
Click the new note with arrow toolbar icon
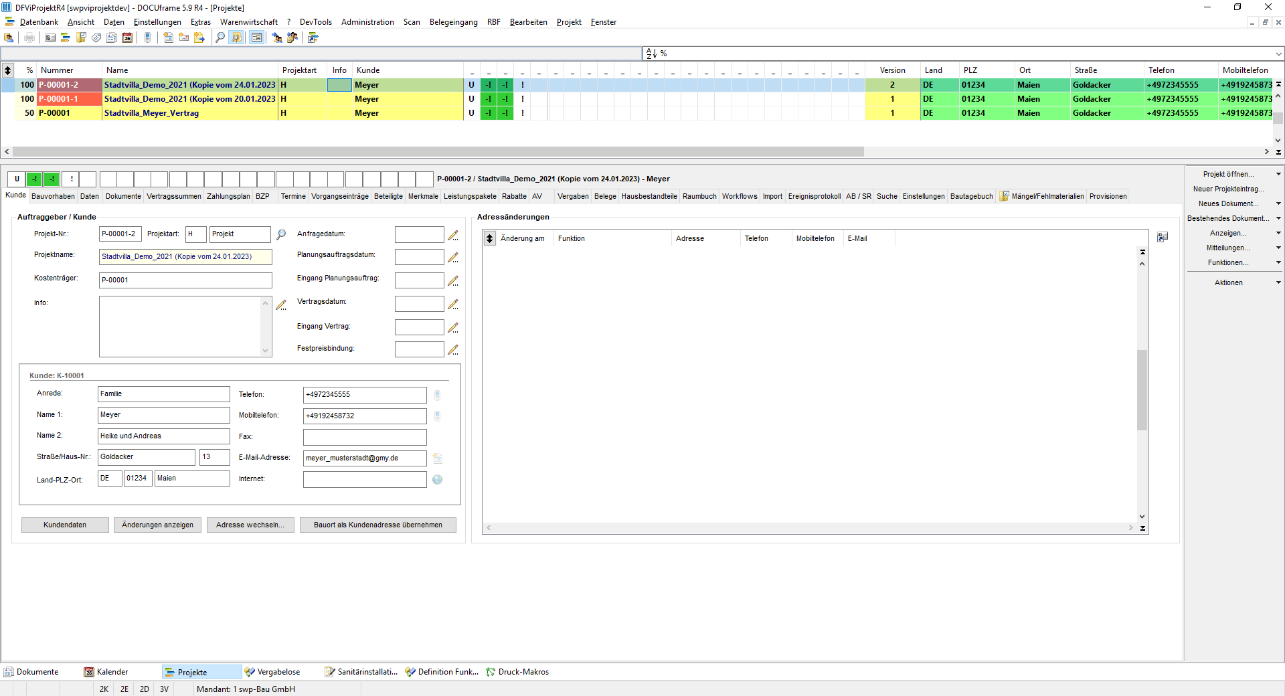click(x=199, y=37)
